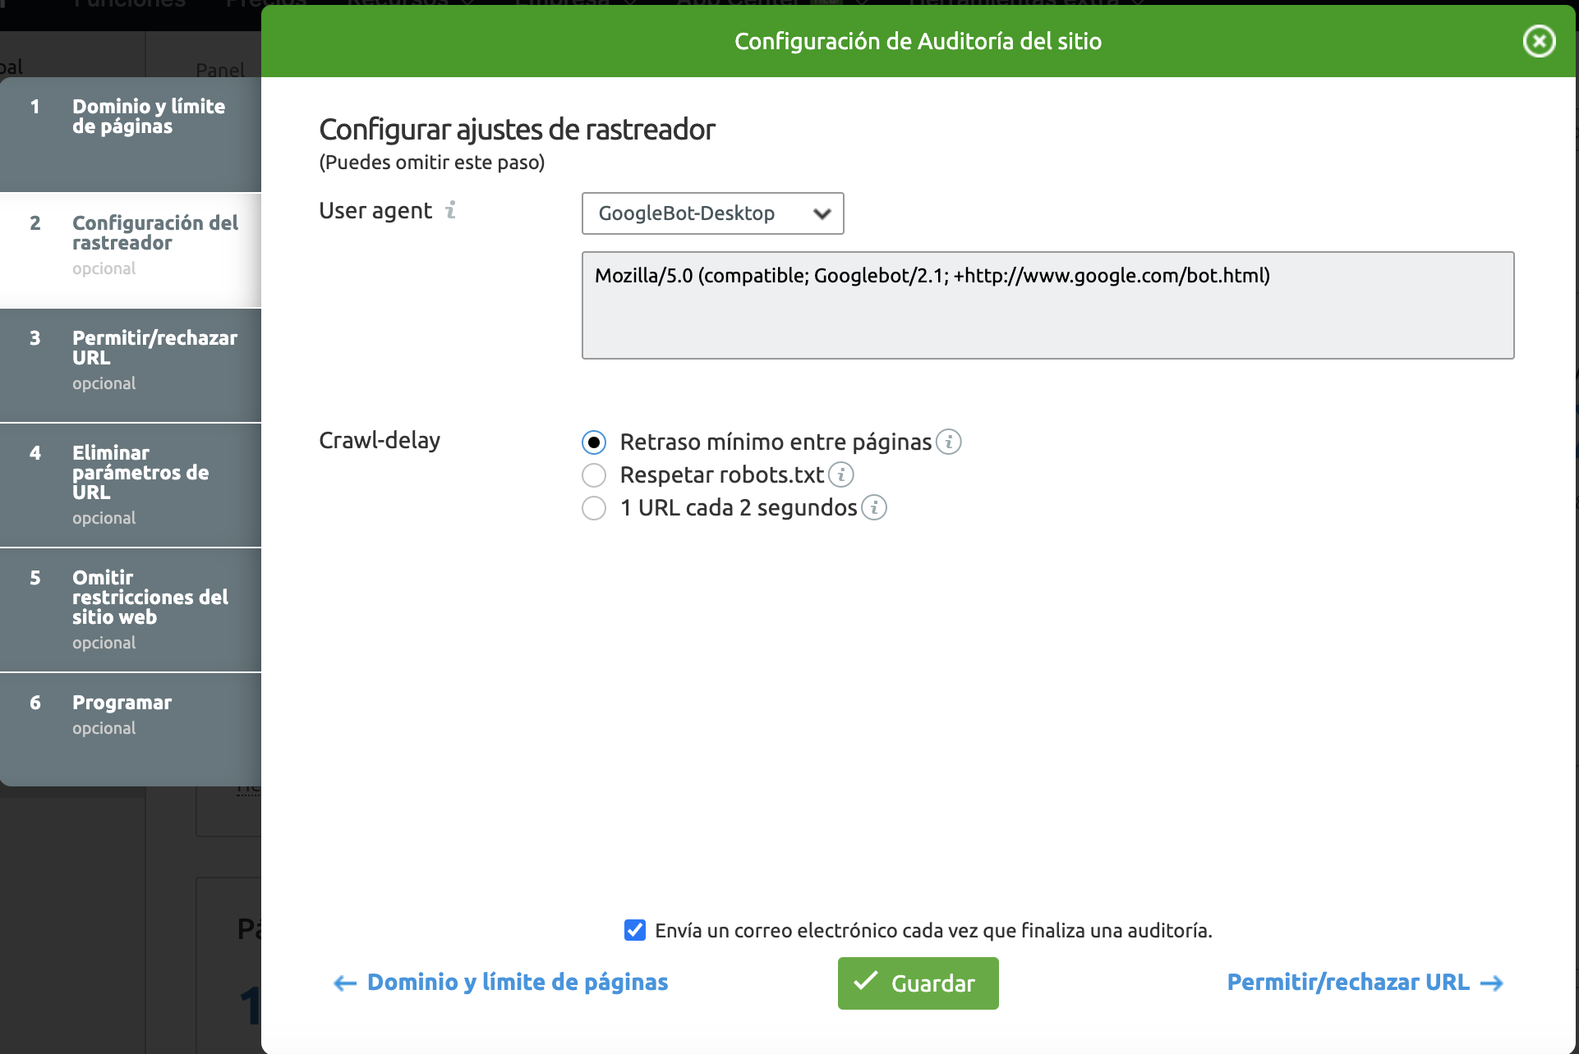Click the right arrow after Permitir/rechazar URL

tap(1491, 983)
